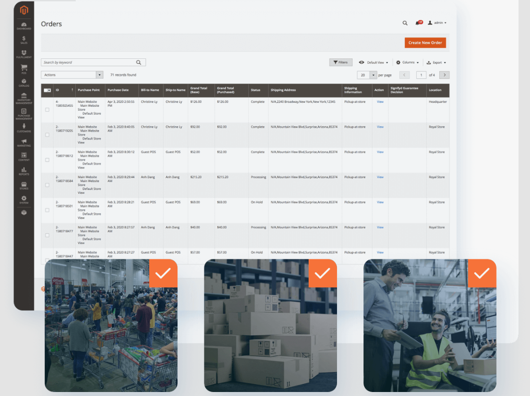View order 2-1580718447
The height and width of the screenshot is (396, 530).
(380, 252)
